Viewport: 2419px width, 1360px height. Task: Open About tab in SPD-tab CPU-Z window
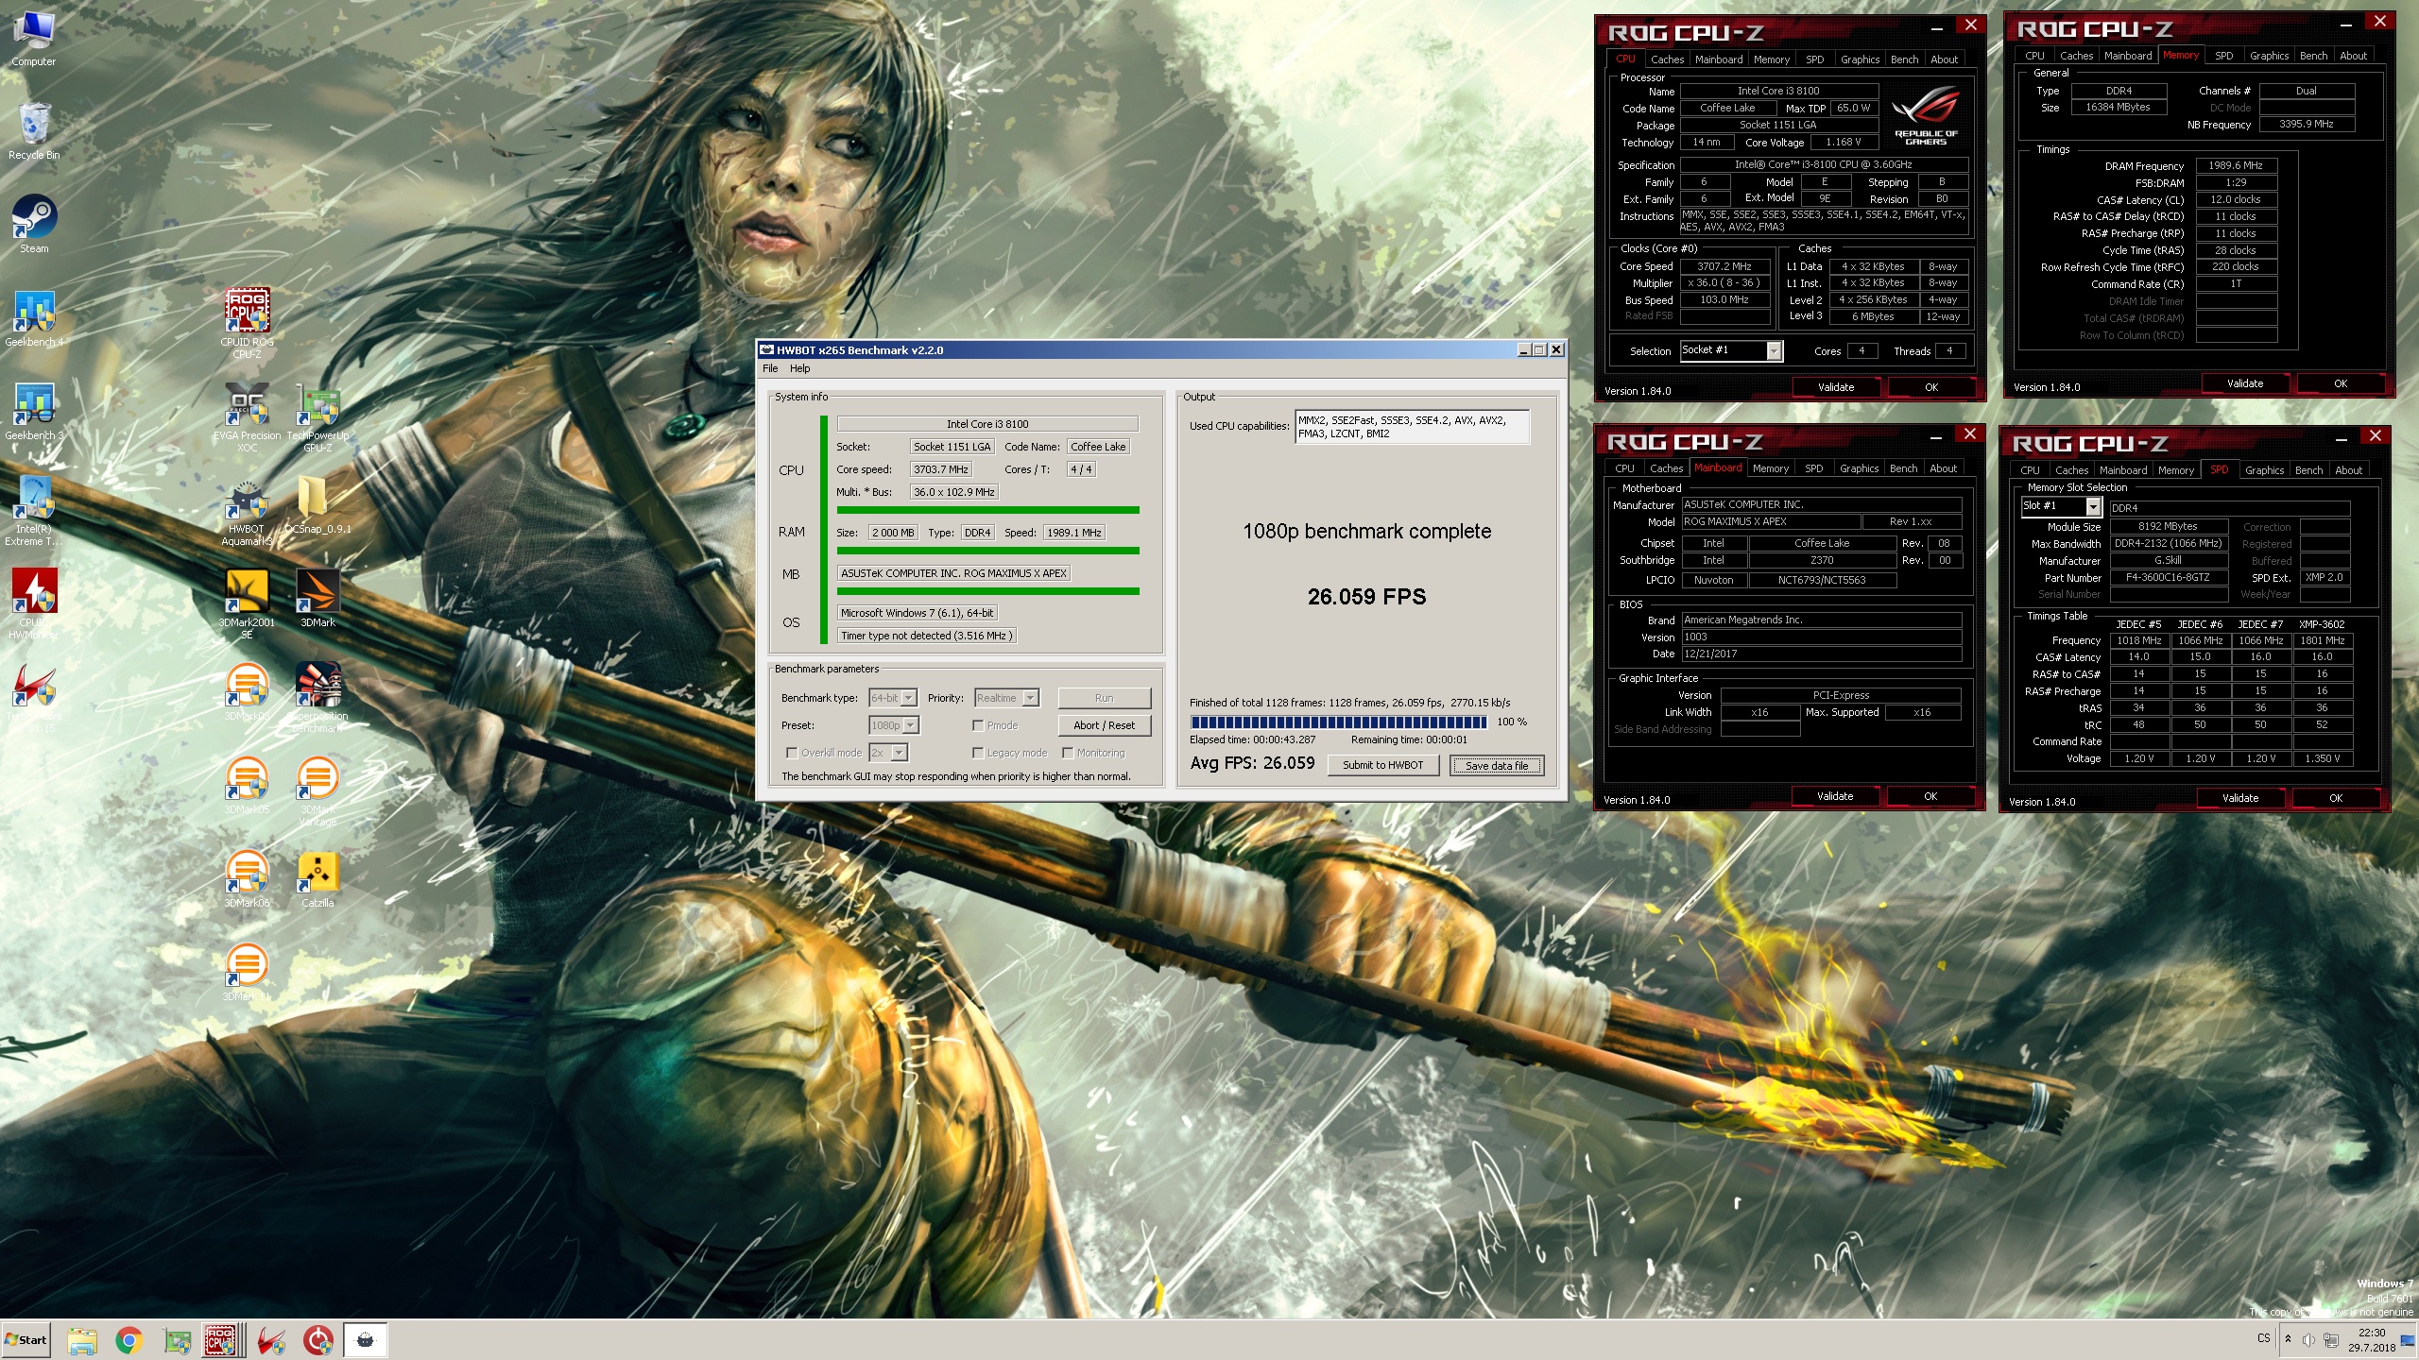coord(2348,470)
